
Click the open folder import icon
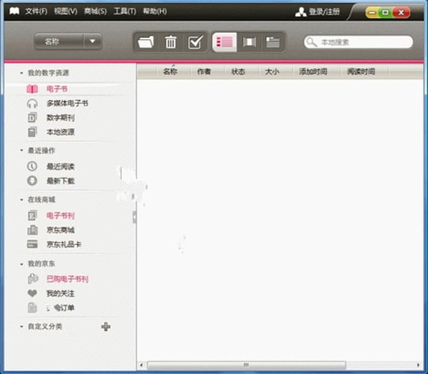tap(146, 42)
